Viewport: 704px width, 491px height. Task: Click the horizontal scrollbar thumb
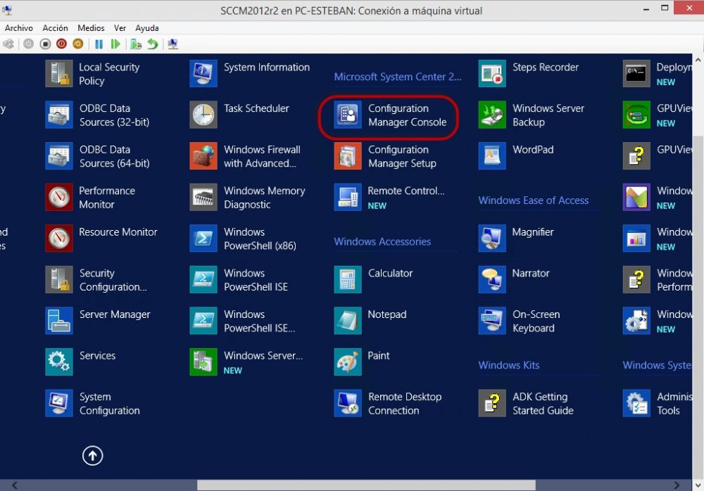pos(366,485)
